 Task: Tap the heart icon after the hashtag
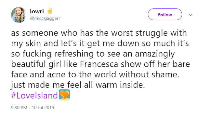pyautogui.click(x=64, y=95)
